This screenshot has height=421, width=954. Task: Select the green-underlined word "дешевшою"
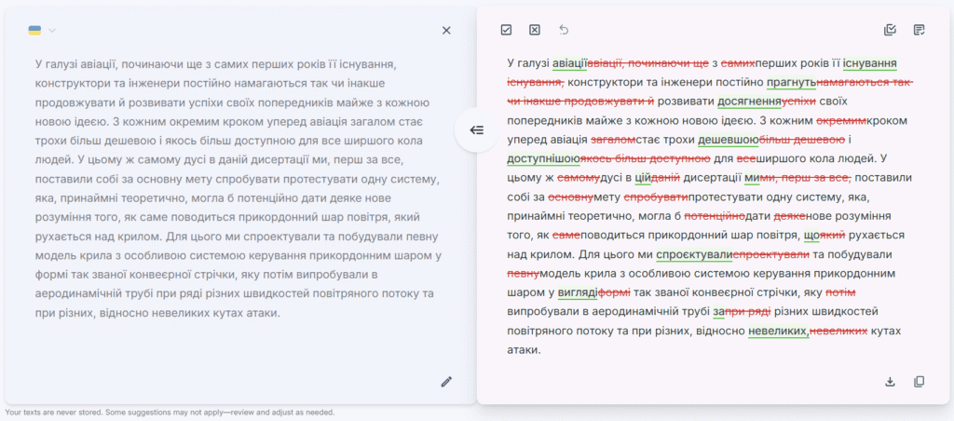click(x=728, y=140)
